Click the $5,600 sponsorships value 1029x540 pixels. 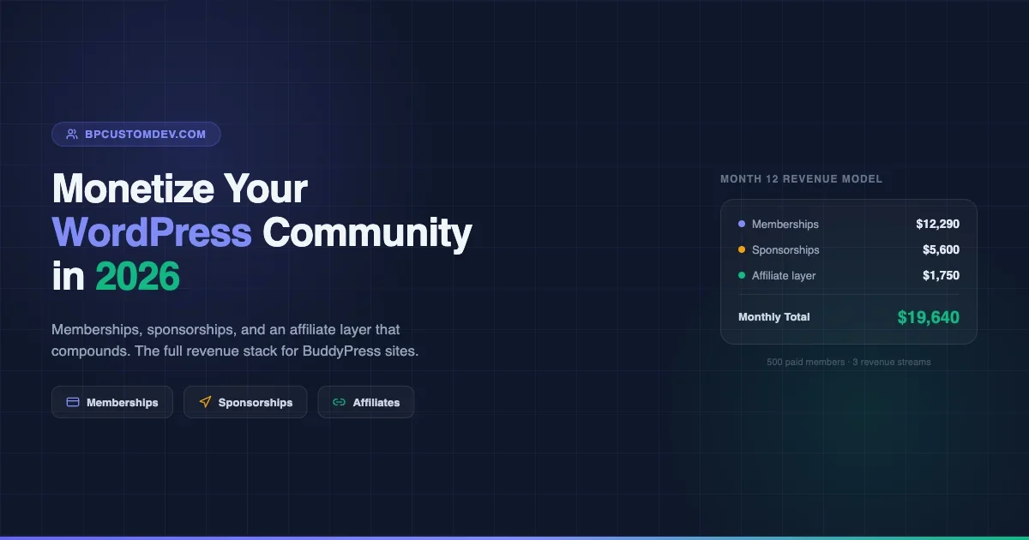941,250
